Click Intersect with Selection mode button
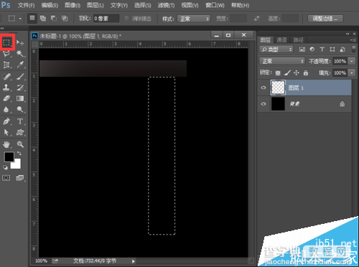Image resolution: width=359 pixels, height=267 pixels. (65, 18)
